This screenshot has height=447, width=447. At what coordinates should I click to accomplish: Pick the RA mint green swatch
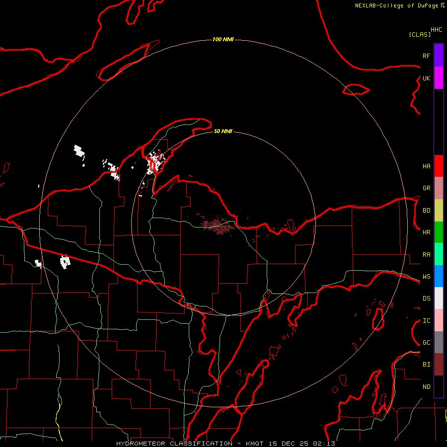(x=439, y=254)
